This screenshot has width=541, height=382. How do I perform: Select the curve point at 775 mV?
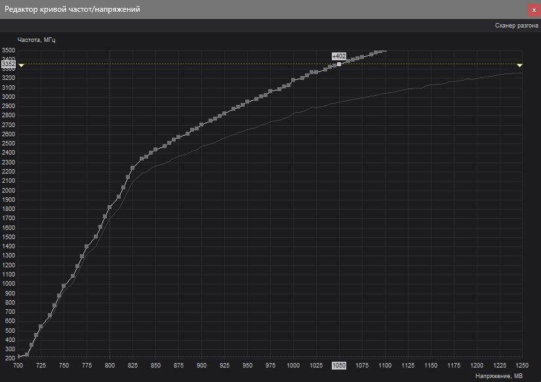click(x=87, y=246)
